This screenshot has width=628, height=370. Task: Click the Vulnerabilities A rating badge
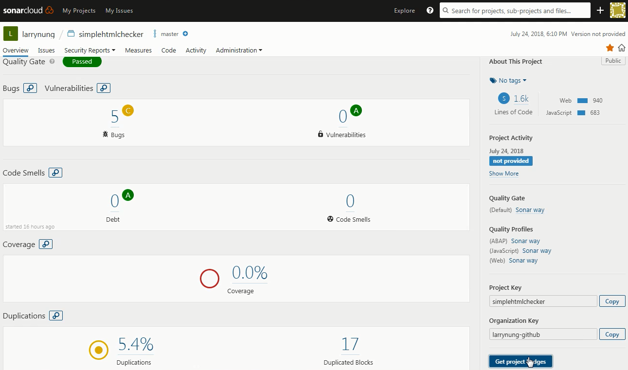coord(356,110)
